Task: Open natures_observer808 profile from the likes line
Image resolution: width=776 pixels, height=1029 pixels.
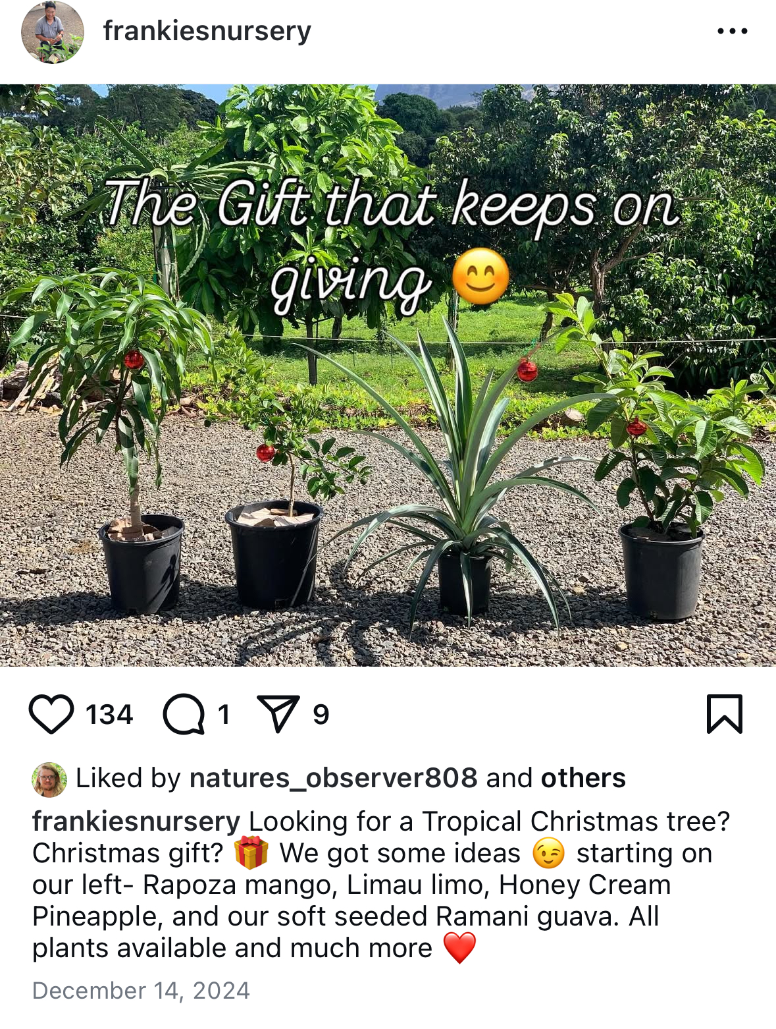Action: (333, 778)
